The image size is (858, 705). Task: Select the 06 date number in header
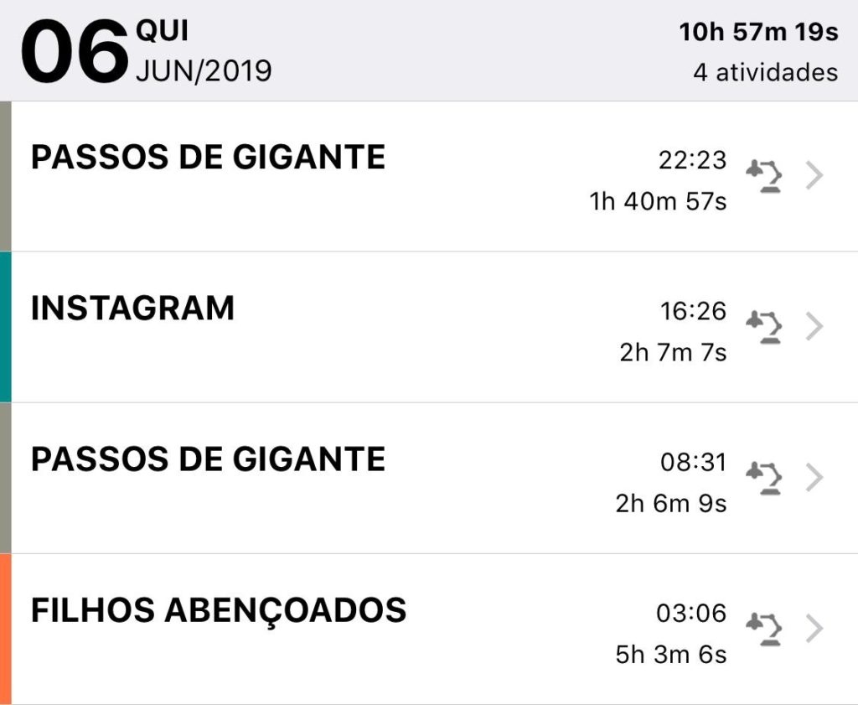75,51
